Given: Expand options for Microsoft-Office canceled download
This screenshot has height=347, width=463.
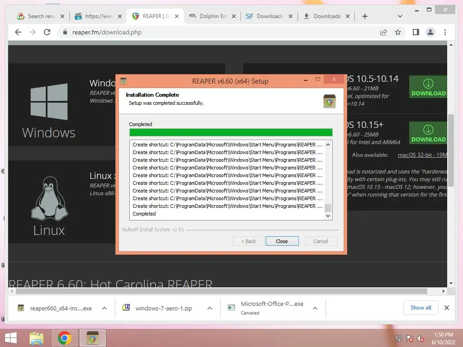Looking at the screenshot, I should point(315,308).
